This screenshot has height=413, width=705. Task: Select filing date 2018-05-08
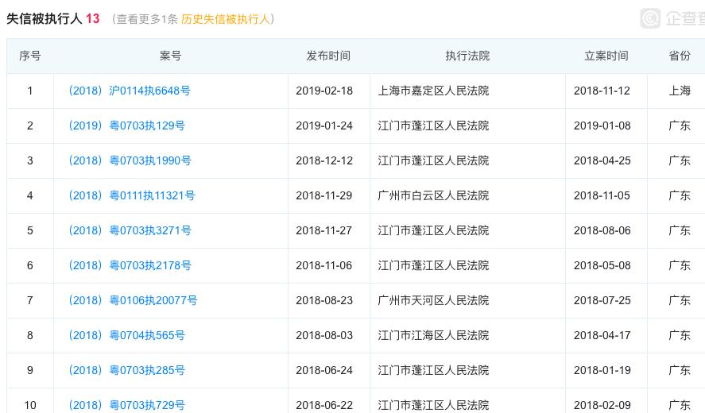coord(602,265)
